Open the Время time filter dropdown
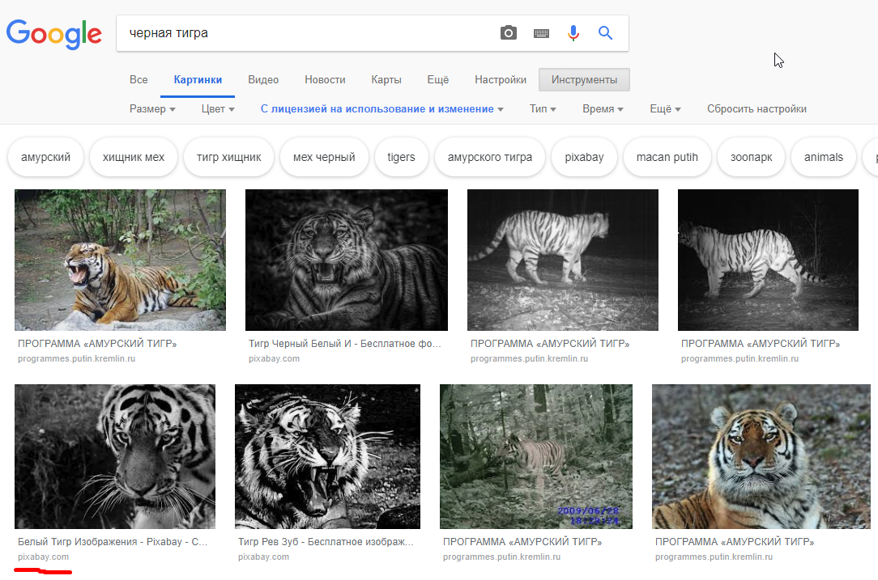The image size is (878, 580). pos(603,109)
